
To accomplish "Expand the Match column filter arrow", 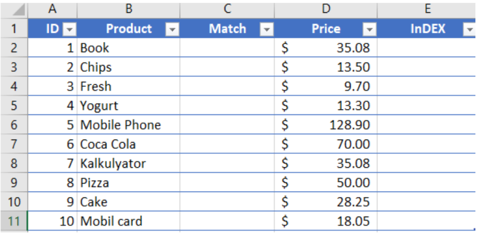I will click(267, 30).
